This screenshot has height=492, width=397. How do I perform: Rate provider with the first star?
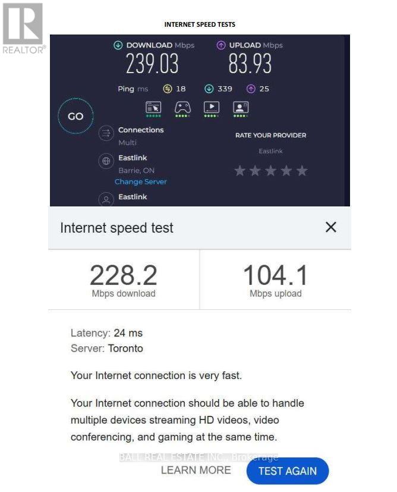[240, 171]
